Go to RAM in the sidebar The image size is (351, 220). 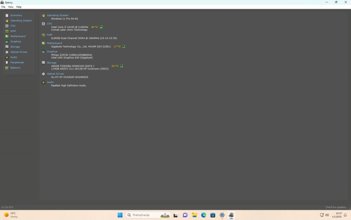point(13,31)
